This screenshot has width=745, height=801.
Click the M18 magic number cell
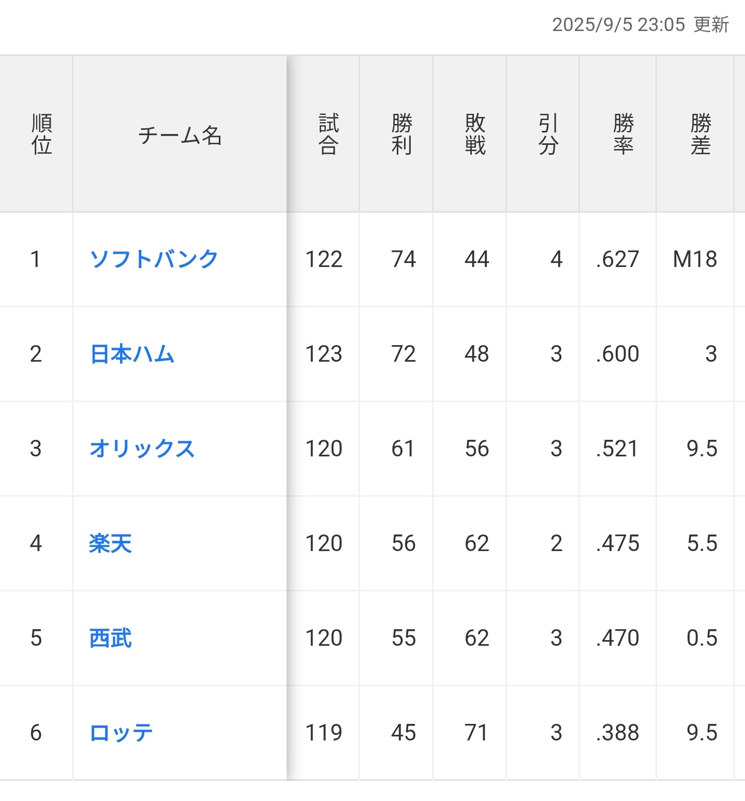pyautogui.click(x=695, y=259)
